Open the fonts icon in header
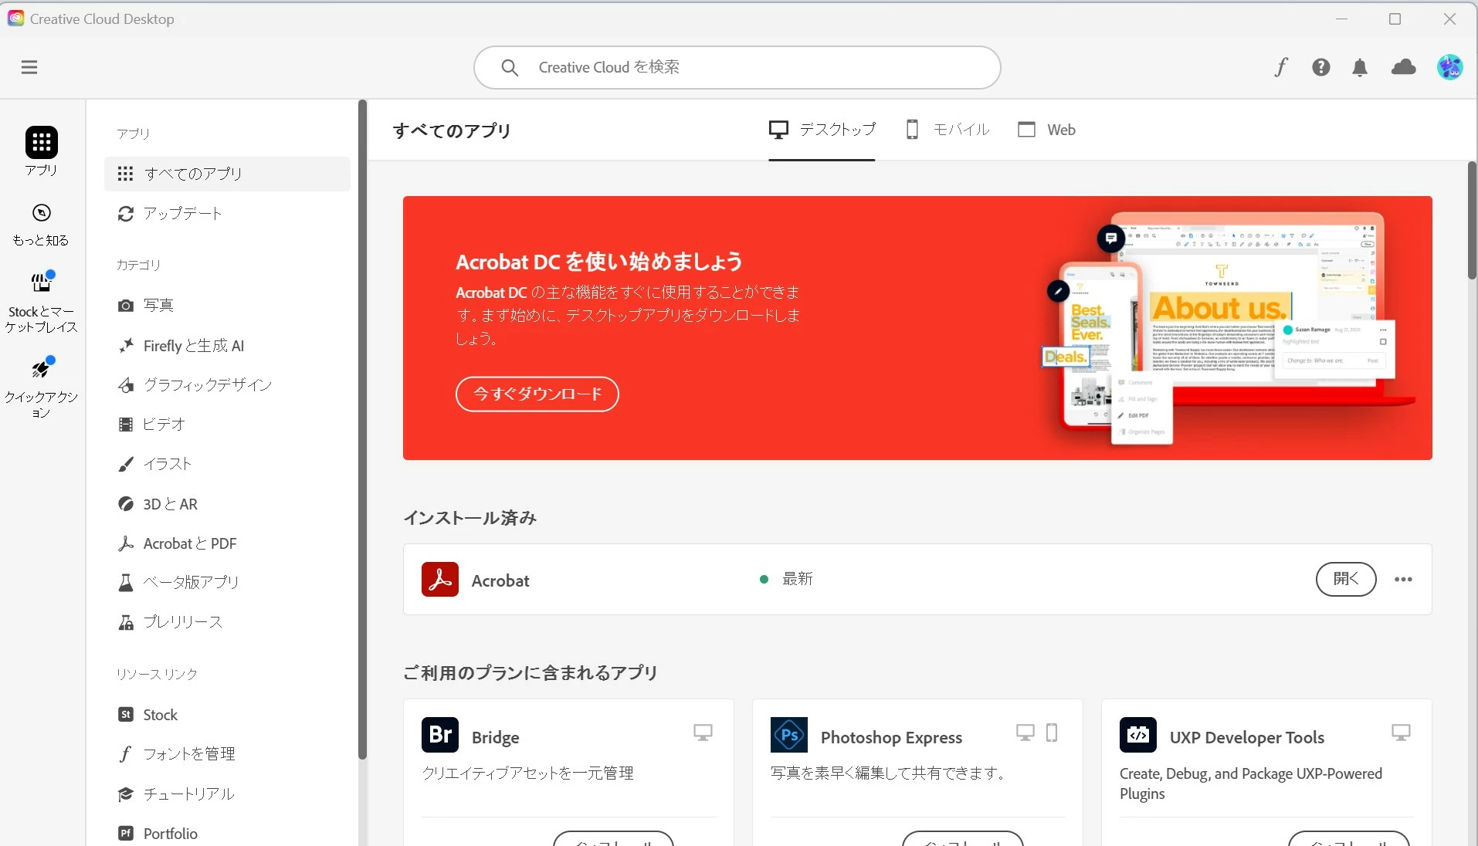This screenshot has height=846, width=1478. [x=1281, y=67]
